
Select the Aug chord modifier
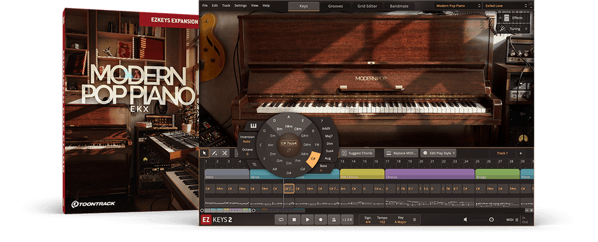(327, 158)
